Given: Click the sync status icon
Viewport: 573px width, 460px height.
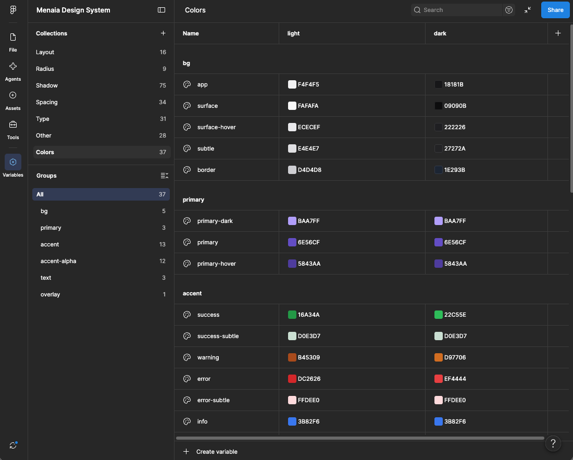Looking at the screenshot, I should (x=13, y=445).
